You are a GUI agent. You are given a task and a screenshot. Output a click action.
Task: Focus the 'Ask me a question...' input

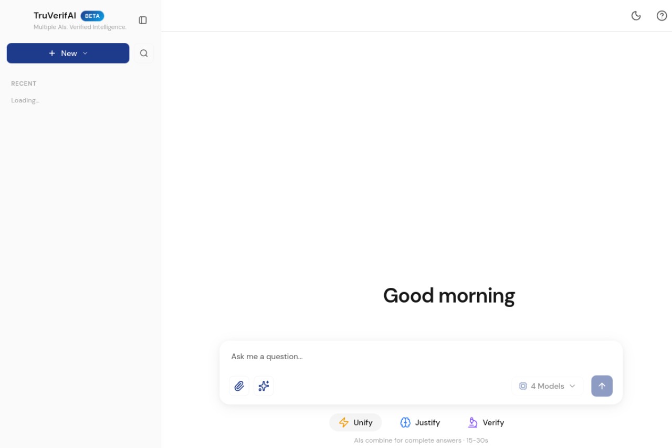point(421,357)
